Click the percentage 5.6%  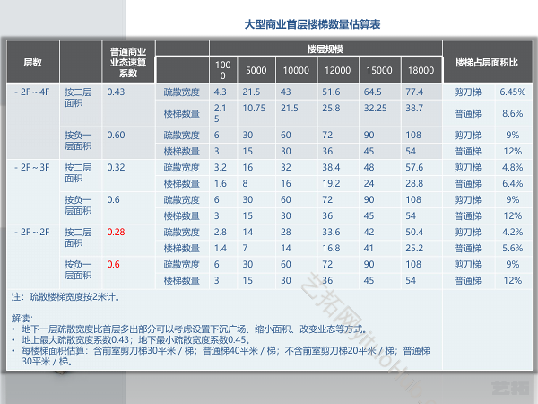(512, 248)
